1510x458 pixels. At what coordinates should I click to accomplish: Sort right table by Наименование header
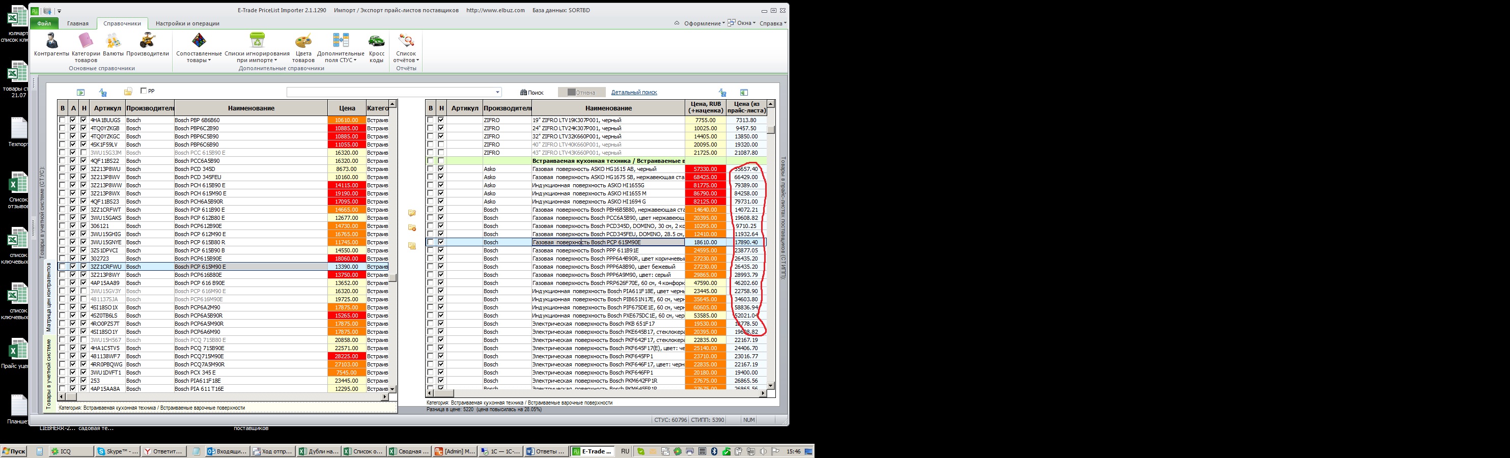point(608,108)
